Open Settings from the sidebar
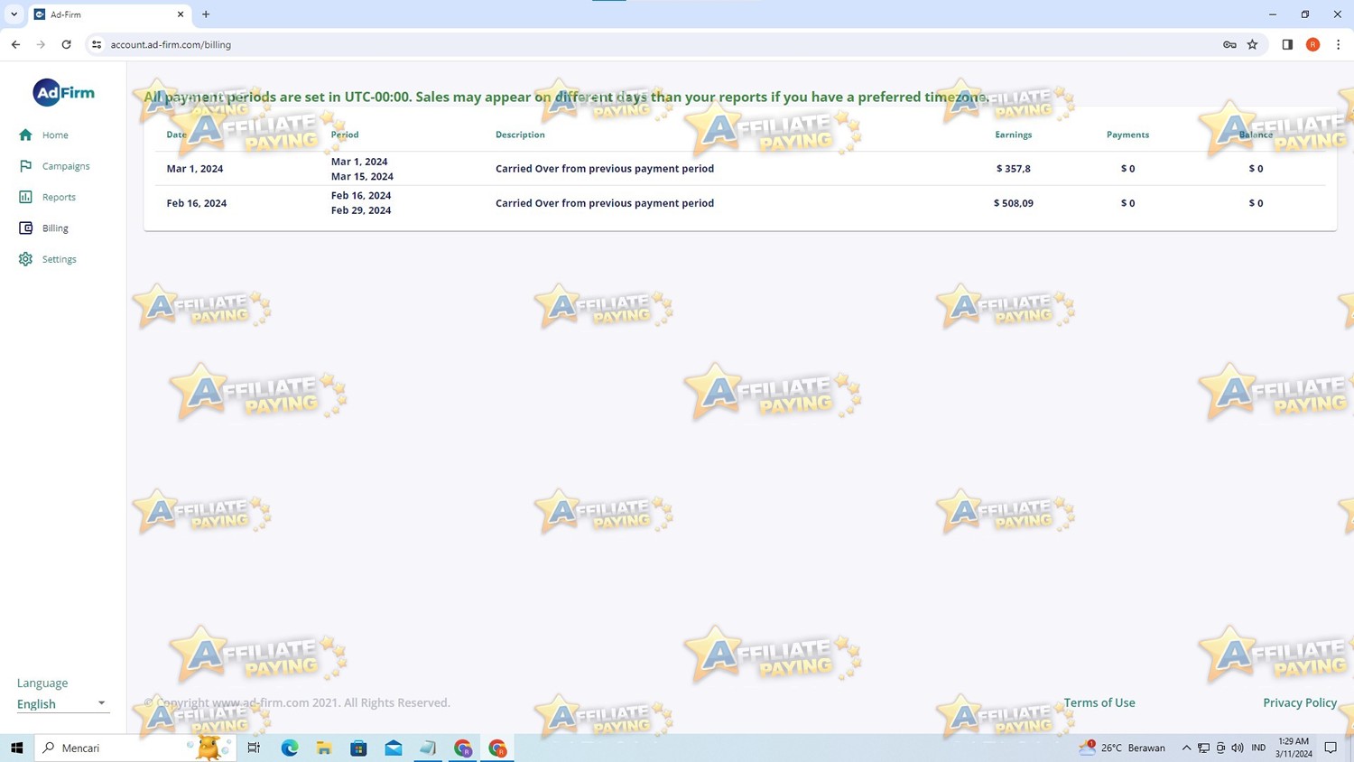 [x=59, y=259]
